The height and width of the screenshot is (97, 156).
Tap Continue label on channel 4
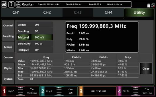[147, 93]
